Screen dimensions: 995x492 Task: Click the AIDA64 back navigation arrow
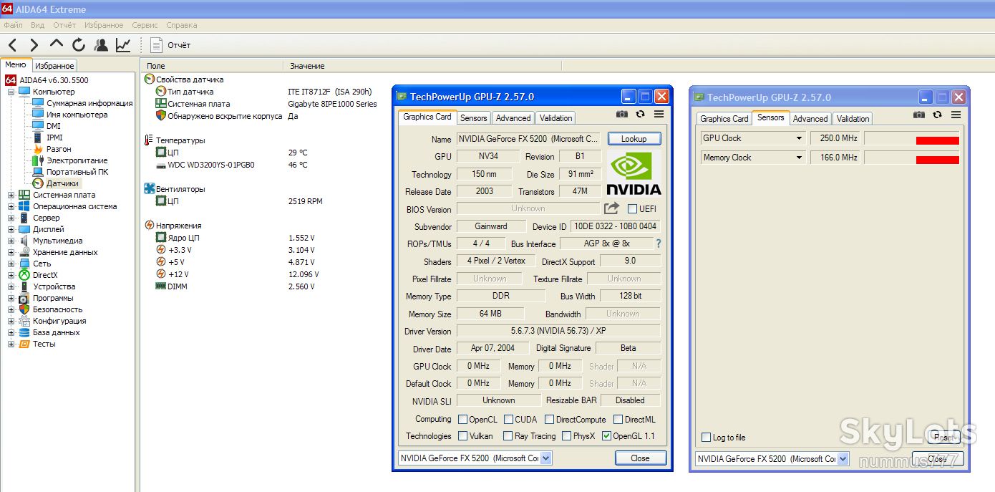(12, 45)
